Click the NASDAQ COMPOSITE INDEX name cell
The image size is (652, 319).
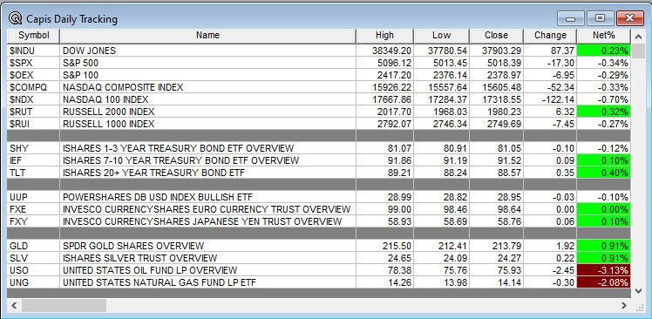tap(208, 87)
